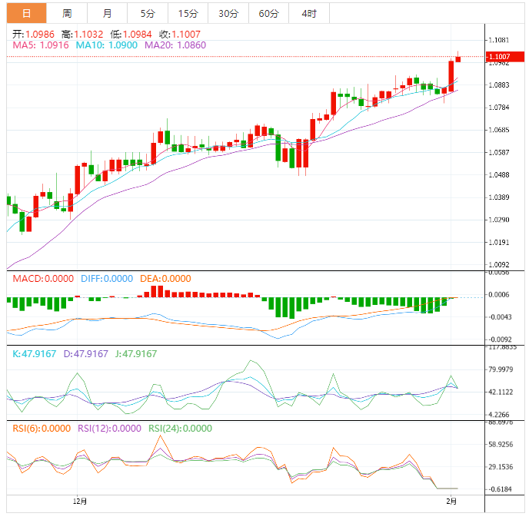Click the DEA value label
The width and height of the screenshot is (529, 520).
pos(165,279)
